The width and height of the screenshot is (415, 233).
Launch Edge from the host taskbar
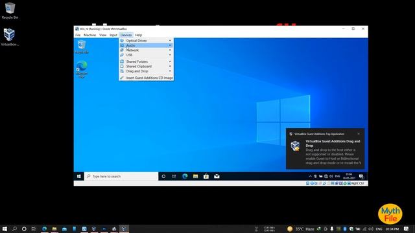45,228
